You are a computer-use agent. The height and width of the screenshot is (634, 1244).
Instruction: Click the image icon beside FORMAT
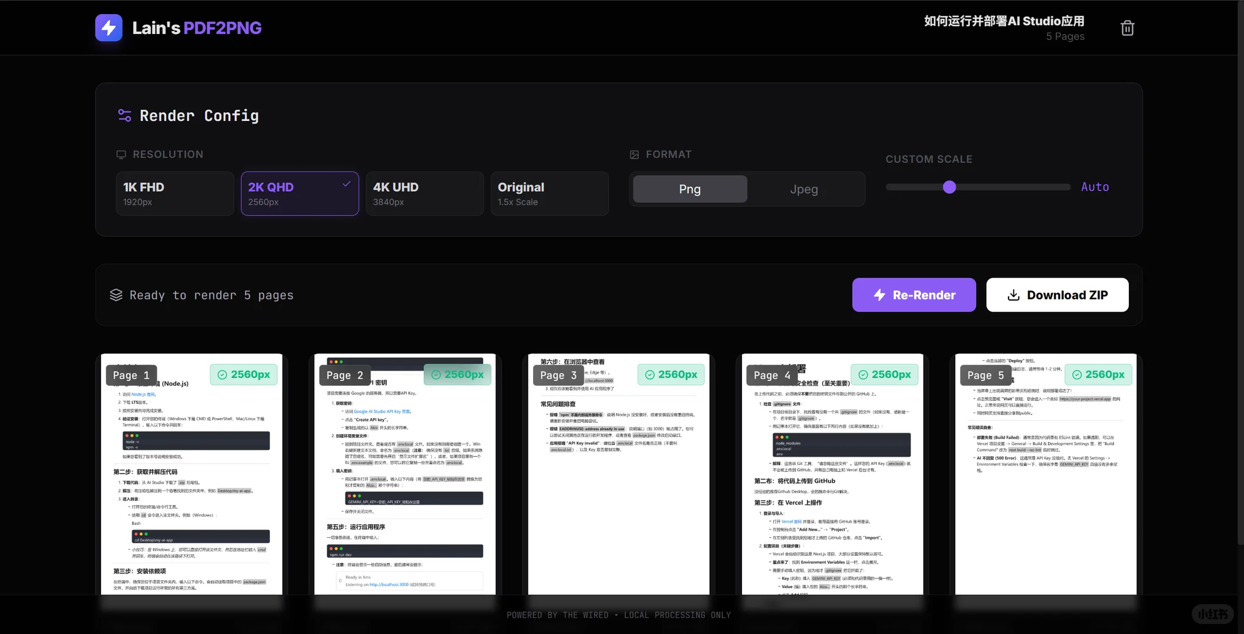[634, 154]
